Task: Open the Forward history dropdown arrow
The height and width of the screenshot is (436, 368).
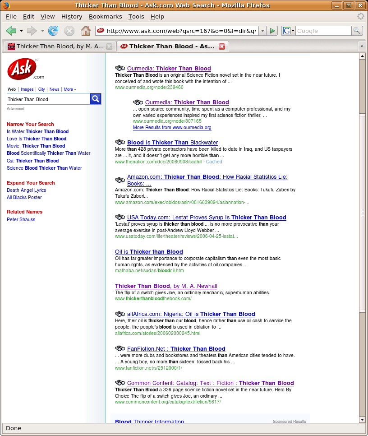Action: pyautogui.click(x=42, y=31)
